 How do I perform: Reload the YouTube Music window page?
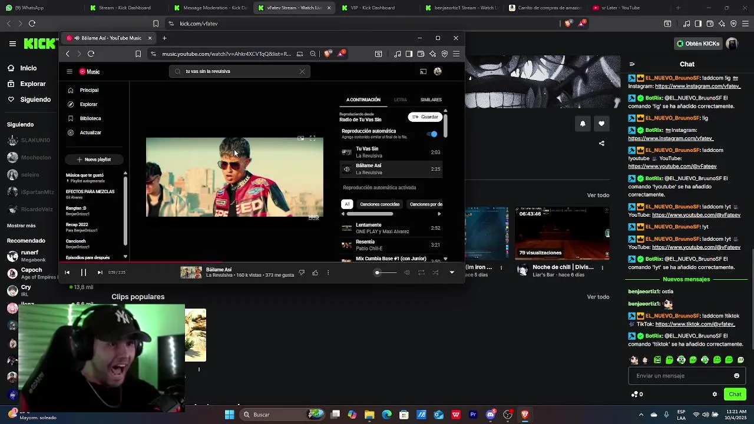pyautogui.click(x=91, y=54)
